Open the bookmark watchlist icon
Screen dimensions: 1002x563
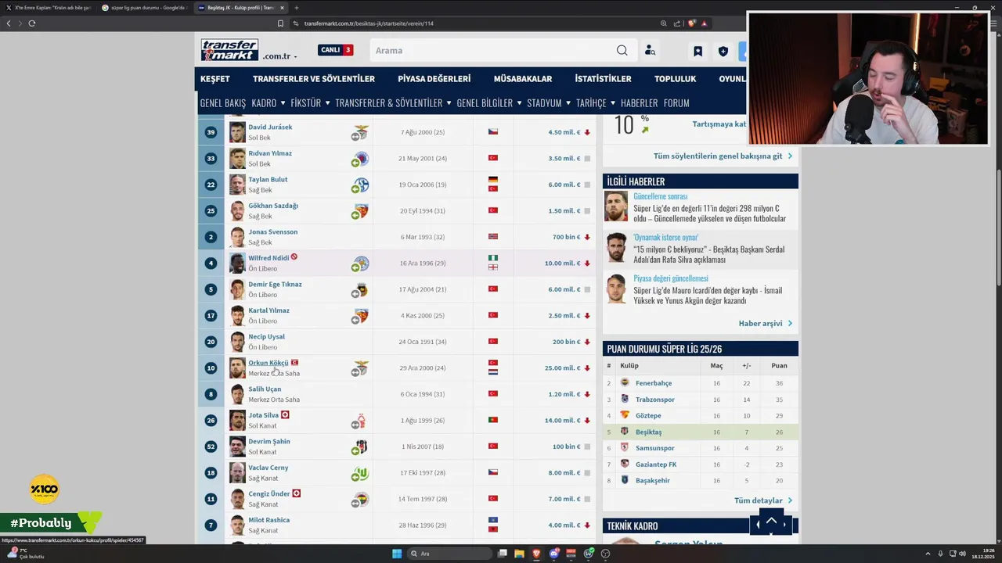point(697,51)
